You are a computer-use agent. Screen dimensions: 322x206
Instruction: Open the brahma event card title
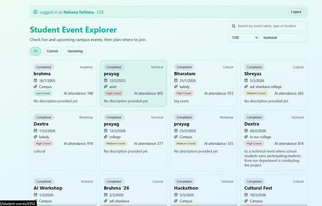click(x=42, y=74)
